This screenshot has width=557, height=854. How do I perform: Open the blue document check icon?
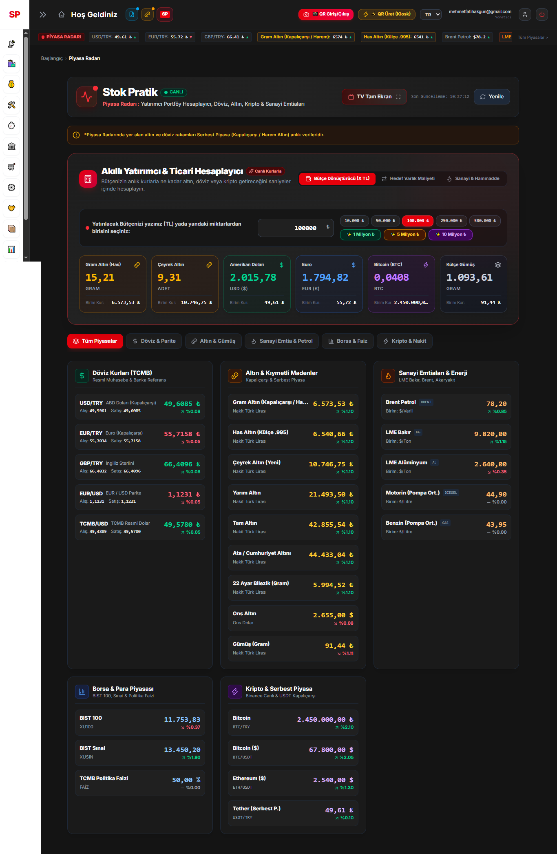pyautogui.click(x=132, y=14)
